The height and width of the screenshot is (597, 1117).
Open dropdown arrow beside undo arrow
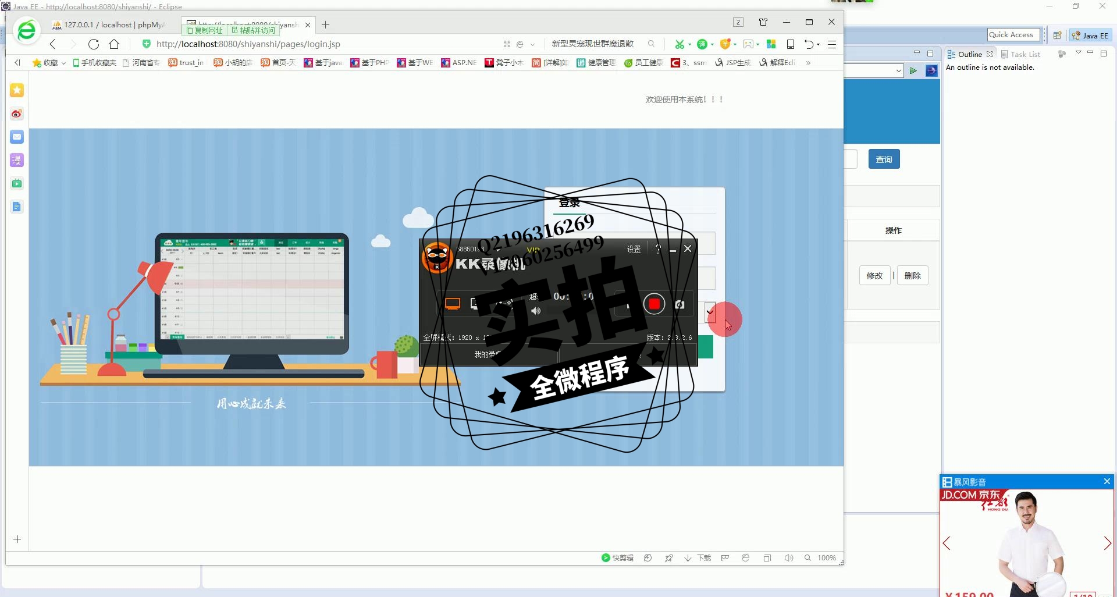[x=818, y=44]
